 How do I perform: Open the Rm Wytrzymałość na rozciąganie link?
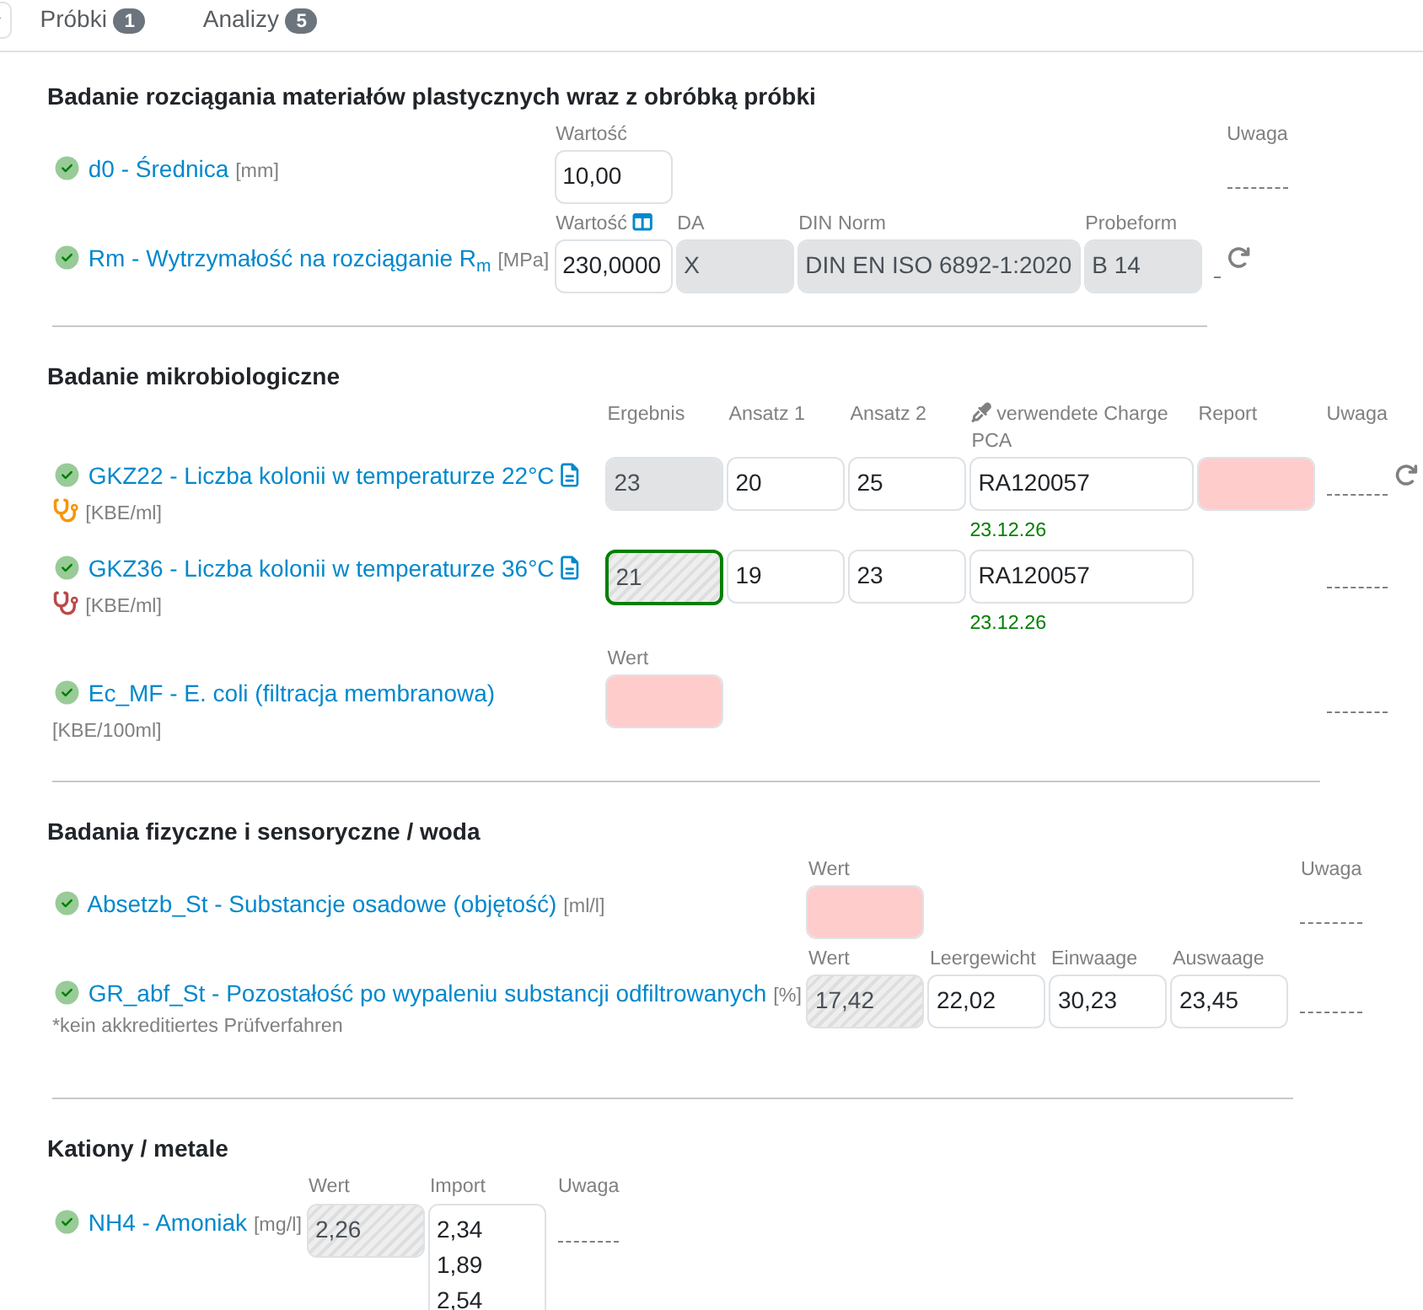coord(289,259)
